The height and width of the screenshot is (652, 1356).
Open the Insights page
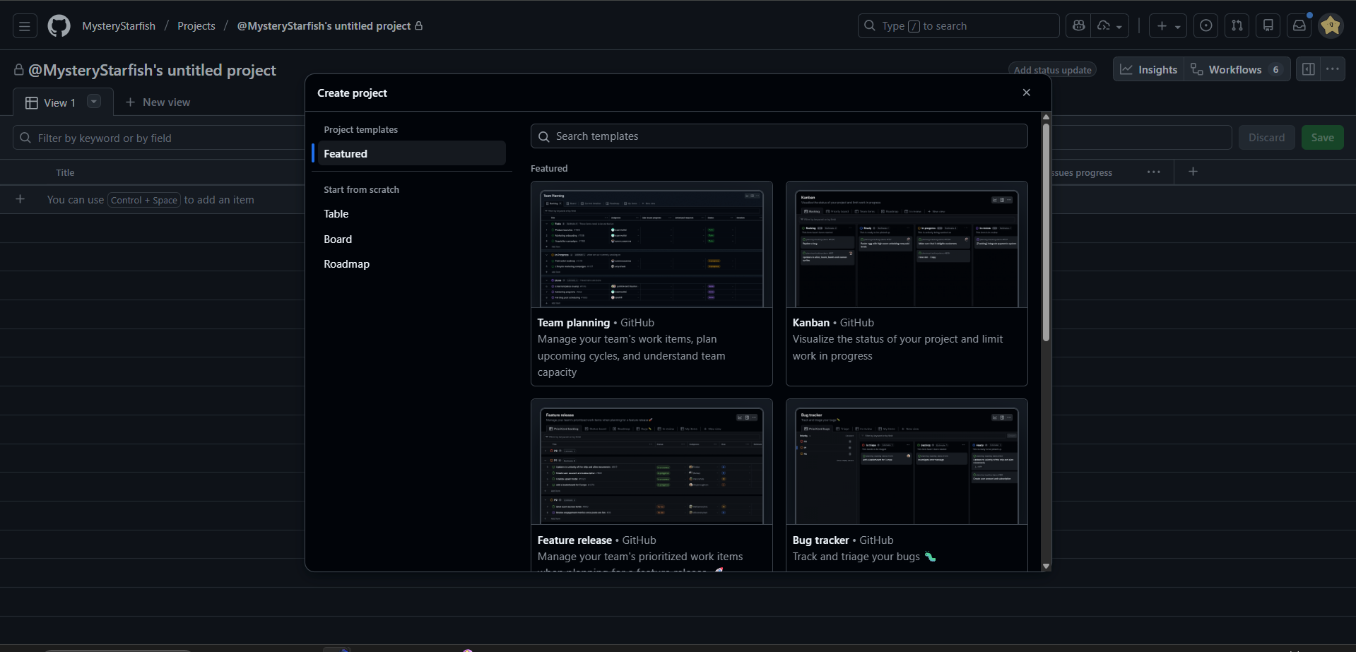point(1149,69)
